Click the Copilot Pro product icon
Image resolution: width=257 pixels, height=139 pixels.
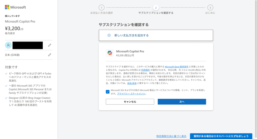[x=110, y=53]
